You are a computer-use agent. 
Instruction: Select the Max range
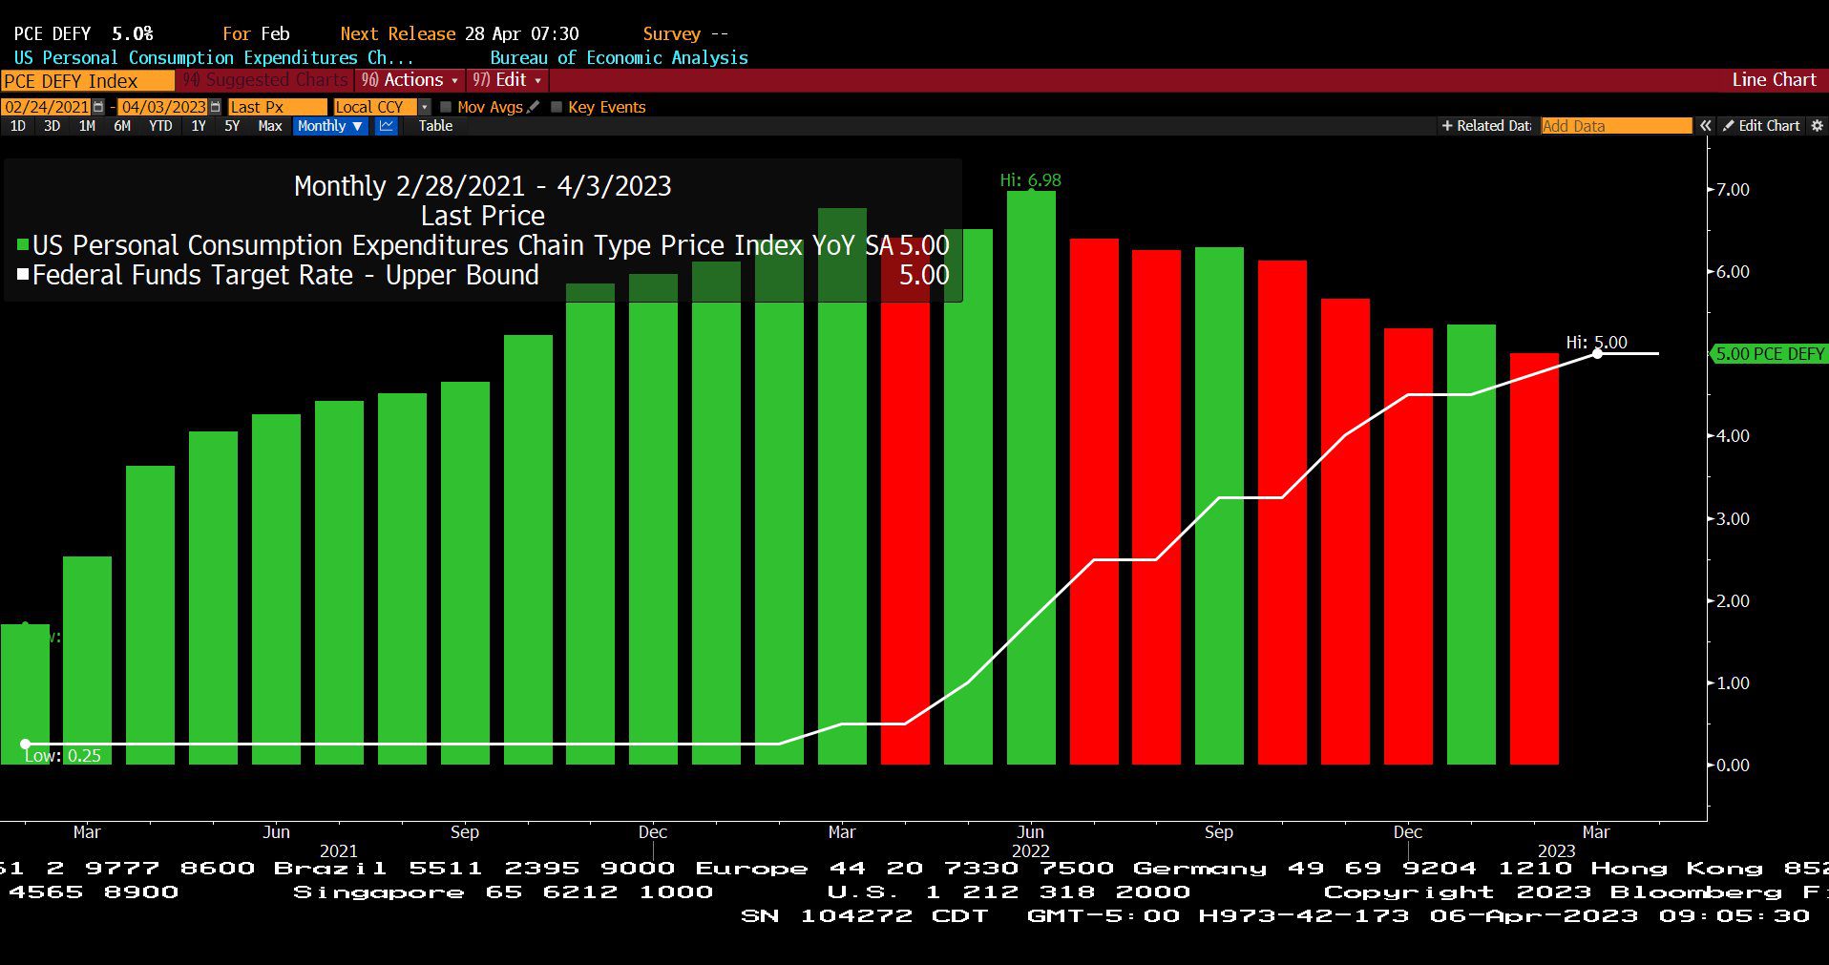pyautogui.click(x=270, y=126)
